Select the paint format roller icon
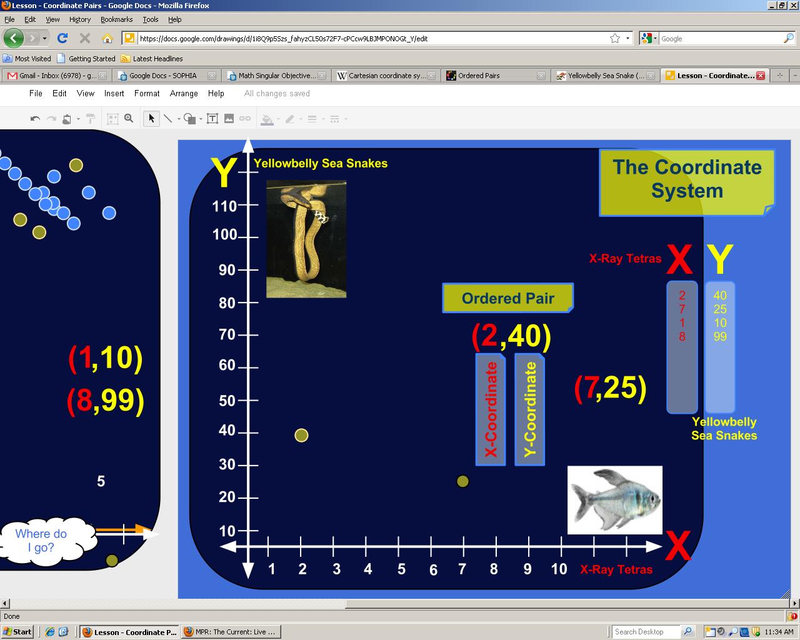 coord(91,119)
